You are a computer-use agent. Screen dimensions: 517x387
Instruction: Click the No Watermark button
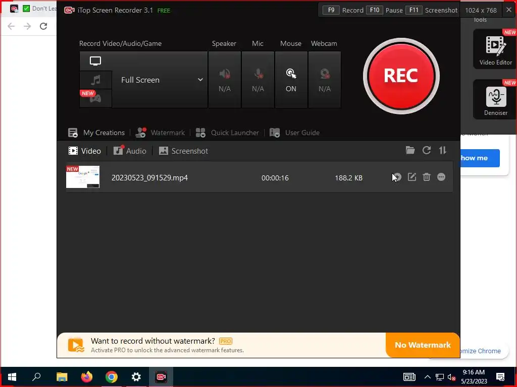click(423, 345)
